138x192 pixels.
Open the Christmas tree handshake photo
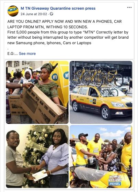coord(37,156)
